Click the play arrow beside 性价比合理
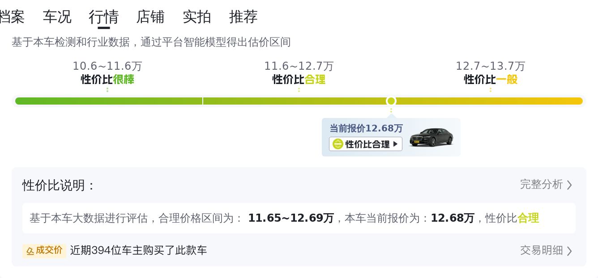Viewport: 598px width, 278px height. click(395, 144)
